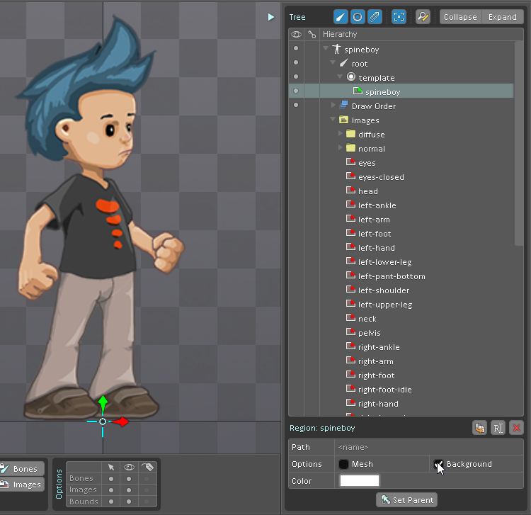The height and width of the screenshot is (515, 531).
Task: Select the left-shoulder image in tree
Action: 384,290
